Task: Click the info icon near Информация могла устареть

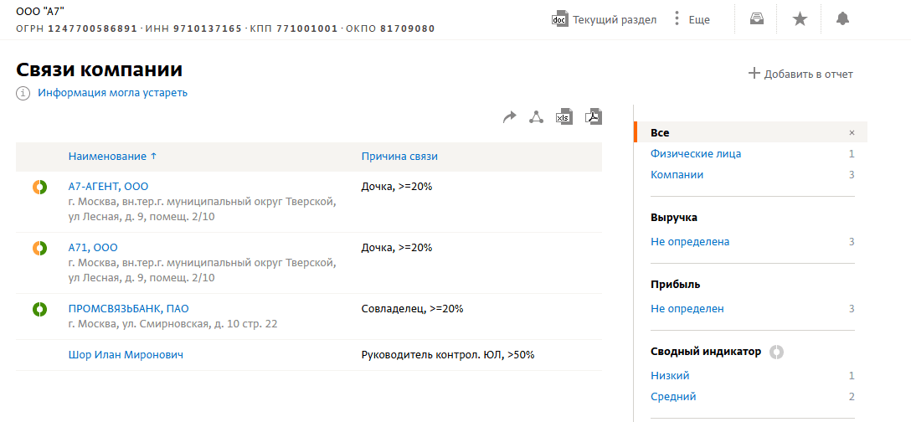Action: coord(23,93)
